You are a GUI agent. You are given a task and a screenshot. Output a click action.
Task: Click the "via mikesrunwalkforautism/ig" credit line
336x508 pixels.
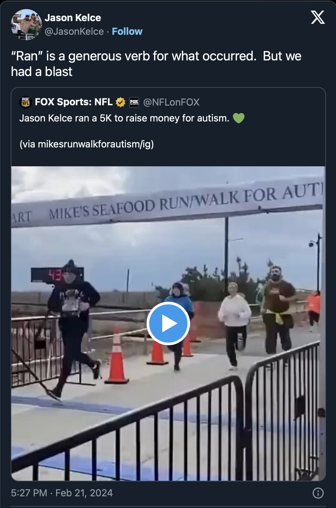coord(87,144)
